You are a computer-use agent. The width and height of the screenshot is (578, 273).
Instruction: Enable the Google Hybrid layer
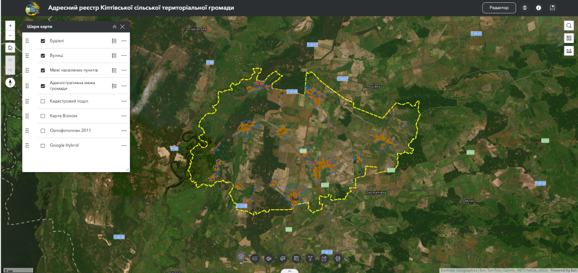pyautogui.click(x=43, y=146)
